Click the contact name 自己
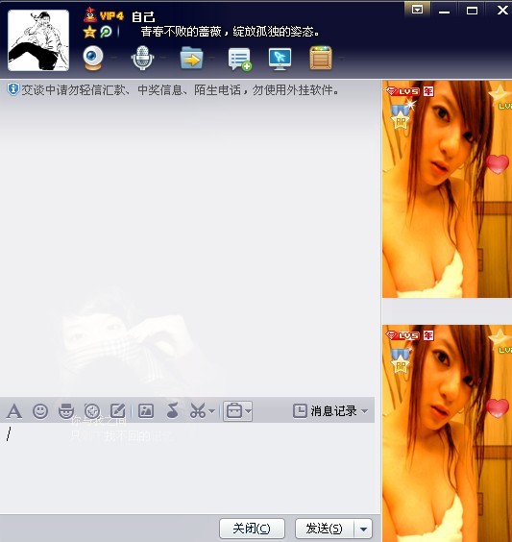 (x=143, y=16)
